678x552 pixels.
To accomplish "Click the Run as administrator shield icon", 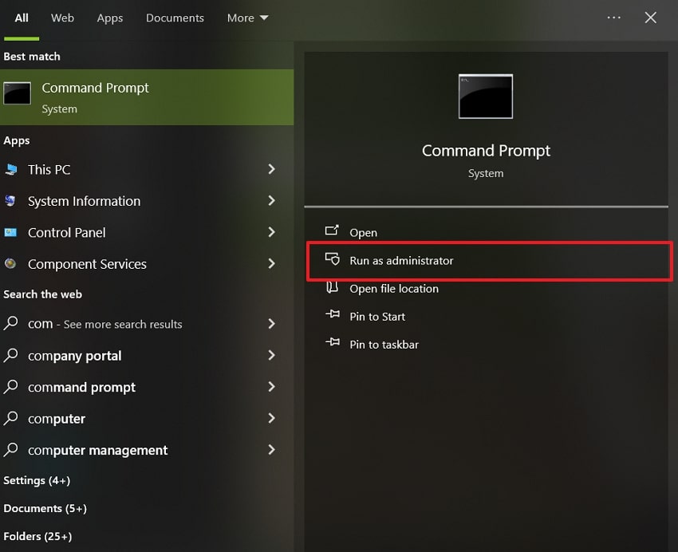I will [x=333, y=260].
